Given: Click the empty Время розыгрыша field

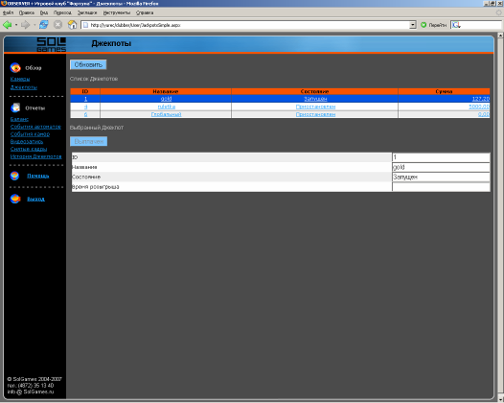Looking at the screenshot, I should point(441,187).
